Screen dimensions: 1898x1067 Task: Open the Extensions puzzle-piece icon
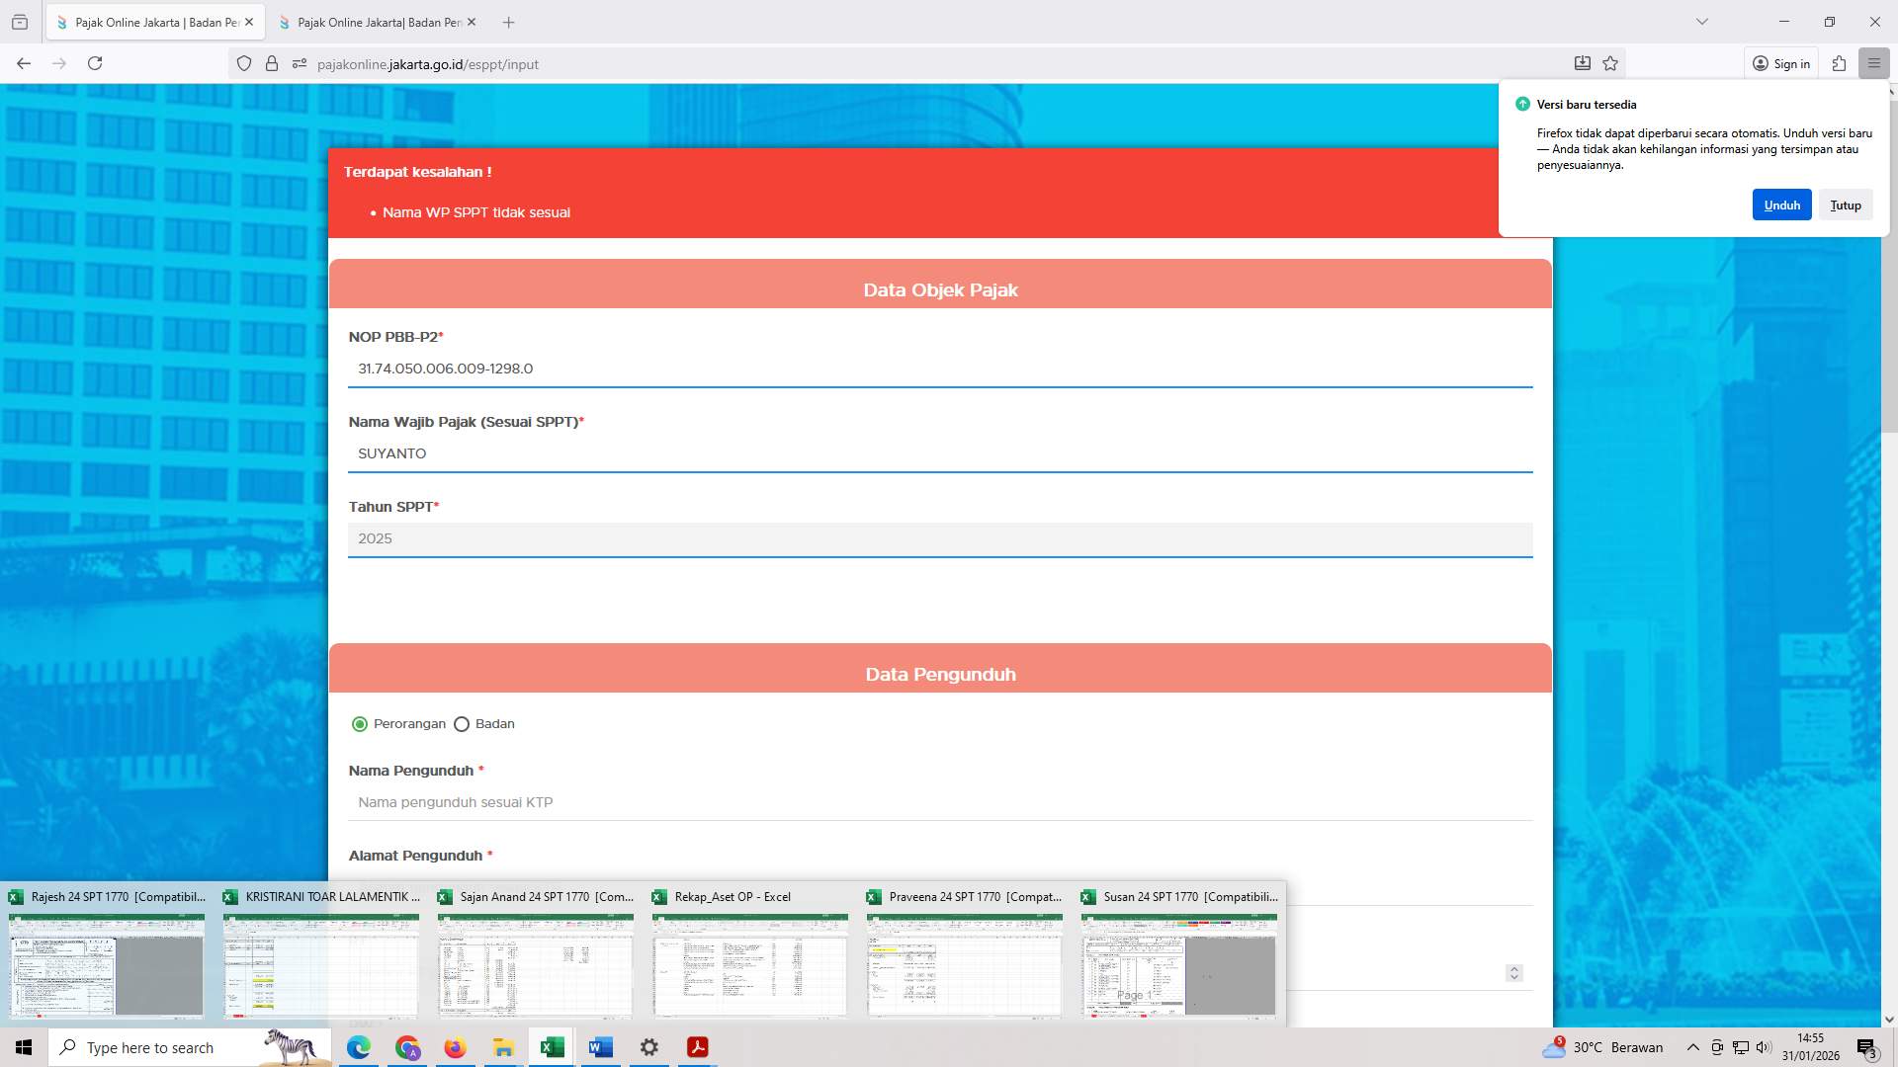pos(1839,63)
